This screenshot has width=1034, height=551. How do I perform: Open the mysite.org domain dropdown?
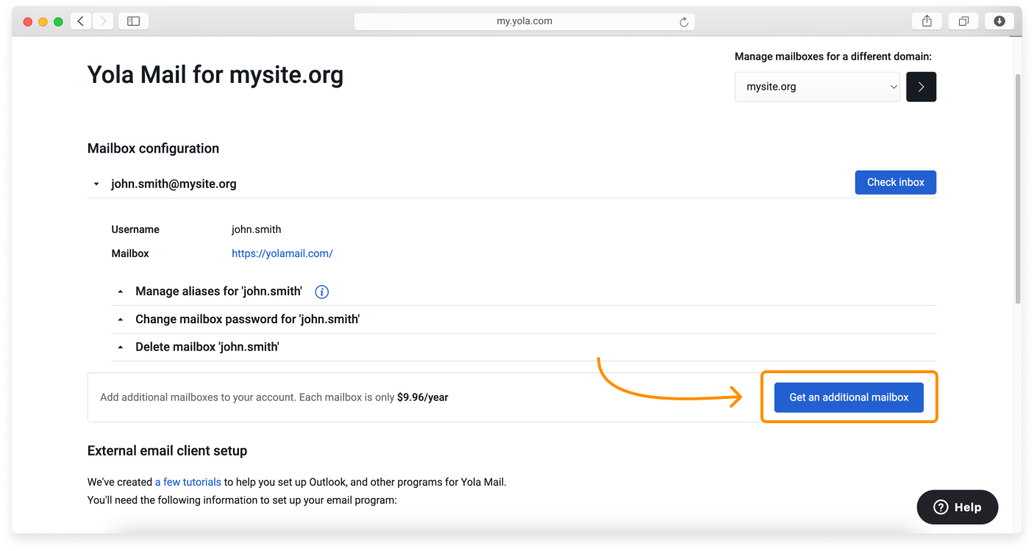tap(816, 87)
